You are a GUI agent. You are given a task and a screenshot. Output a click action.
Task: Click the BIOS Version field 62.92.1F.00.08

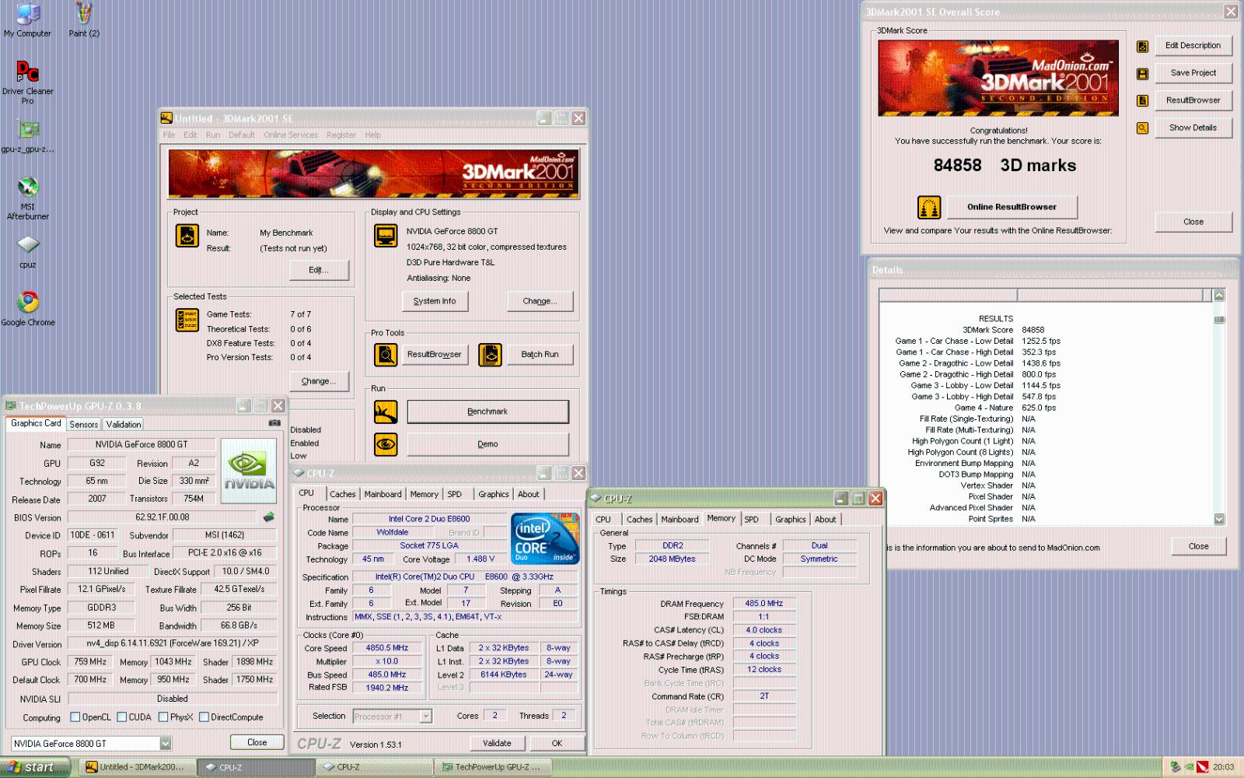point(162,517)
